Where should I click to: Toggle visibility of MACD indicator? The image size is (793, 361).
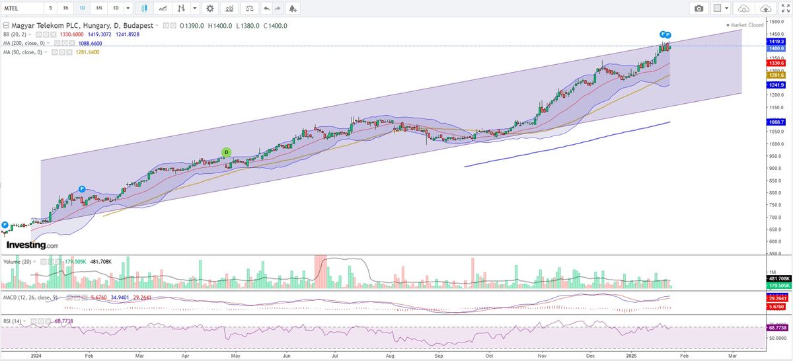(x=69, y=298)
